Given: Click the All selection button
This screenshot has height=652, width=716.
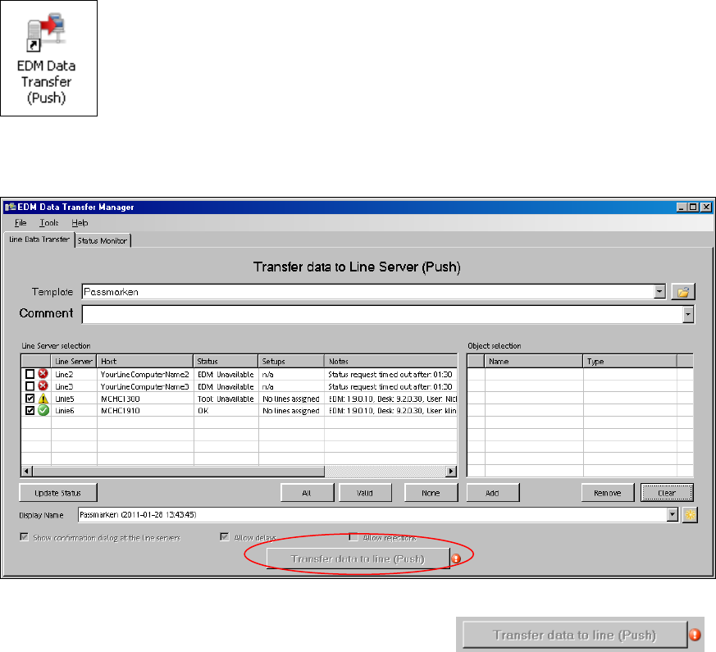Looking at the screenshot, I should pyautogui.click(x=307, y=493).
